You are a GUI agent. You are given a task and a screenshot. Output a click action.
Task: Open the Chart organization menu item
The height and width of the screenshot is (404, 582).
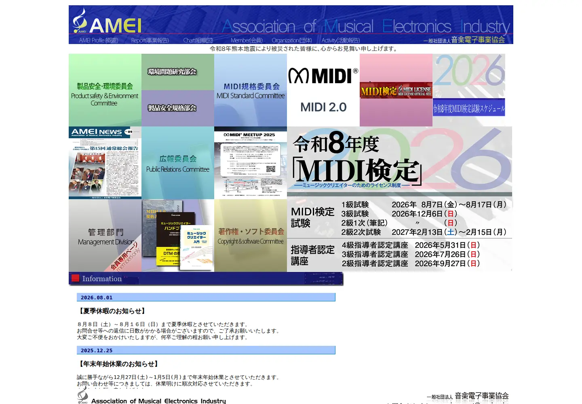[198, 40]
